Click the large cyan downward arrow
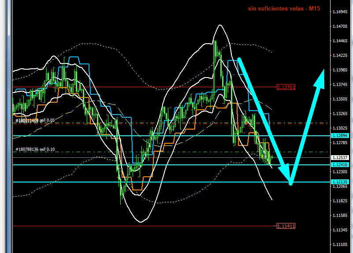This screenshot has width=353, height=253. (x=264, y=119)
